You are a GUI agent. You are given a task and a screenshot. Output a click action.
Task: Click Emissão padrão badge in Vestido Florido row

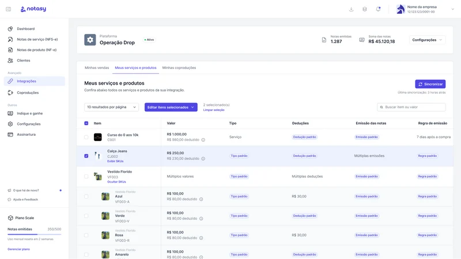pos(366,177)
